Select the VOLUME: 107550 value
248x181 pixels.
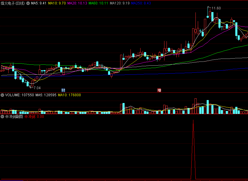pyautogui.click(x=19, y=95)
